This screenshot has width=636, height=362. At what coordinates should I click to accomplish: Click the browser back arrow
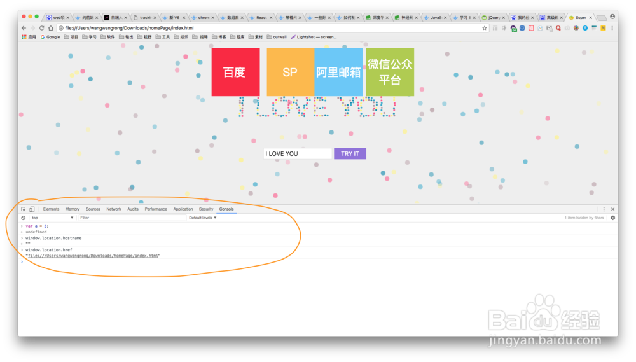(x=24, y=28)
